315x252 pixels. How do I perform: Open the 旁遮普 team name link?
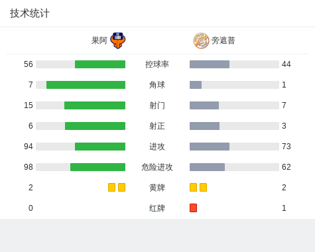click(223, 40)
